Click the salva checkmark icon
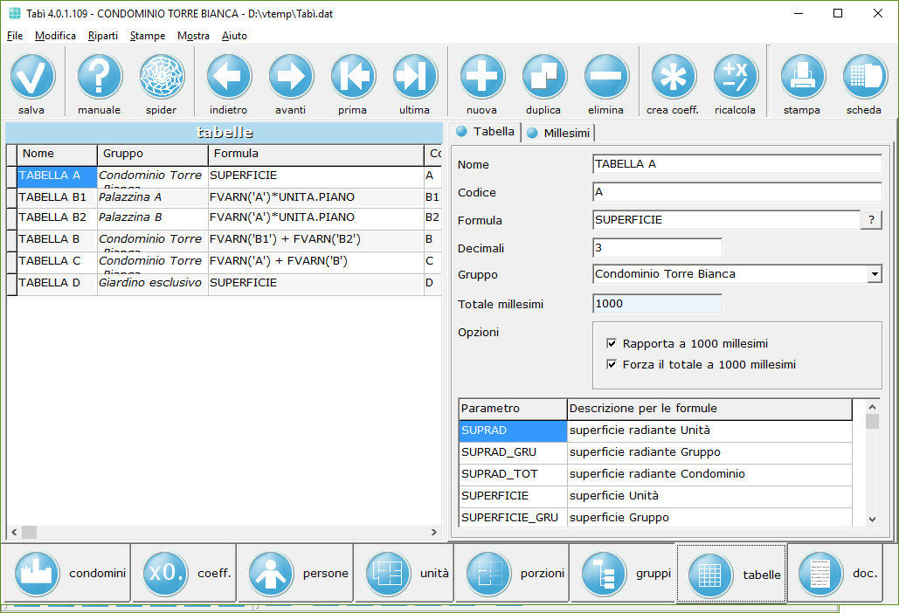The image size is (899, 613). [32, 77]
